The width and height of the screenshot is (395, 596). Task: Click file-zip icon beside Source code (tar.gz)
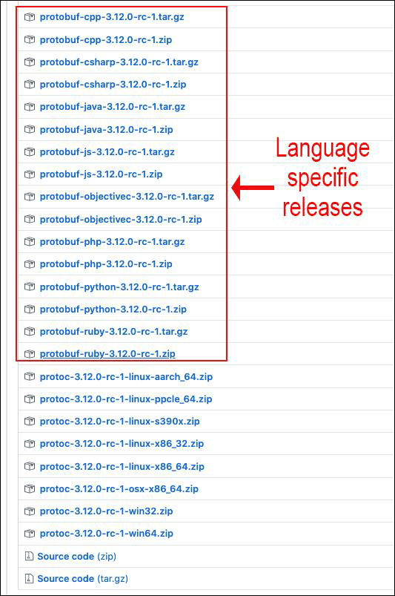(29, 578)
